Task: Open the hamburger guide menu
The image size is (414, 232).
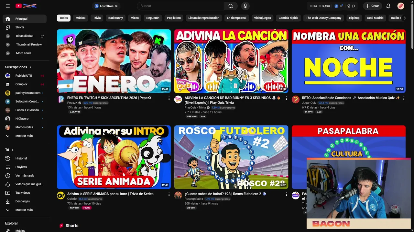Action: [8, 6]
